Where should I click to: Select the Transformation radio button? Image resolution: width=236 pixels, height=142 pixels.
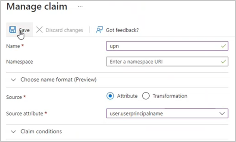point(146,96)
